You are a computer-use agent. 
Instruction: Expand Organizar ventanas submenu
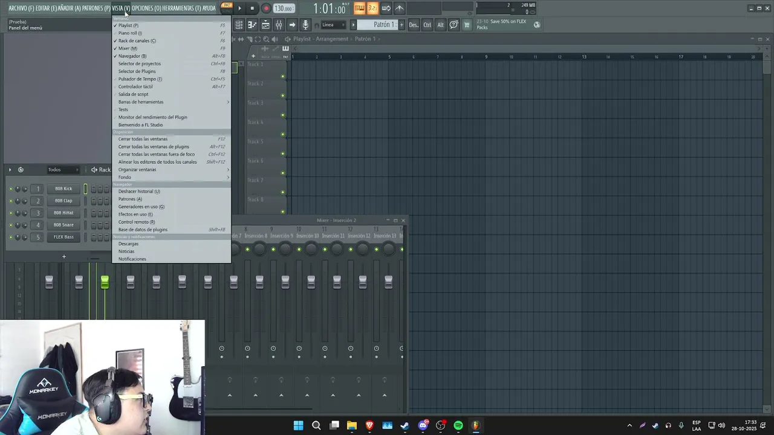click(172, 170)
